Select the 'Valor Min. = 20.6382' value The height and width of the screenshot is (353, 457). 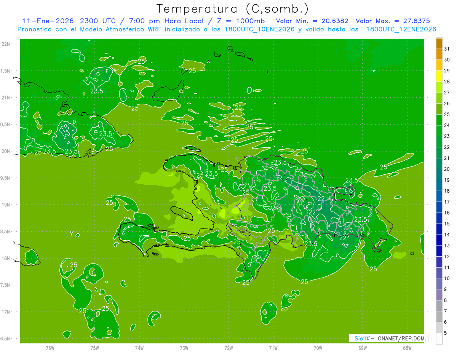(312, 21)
